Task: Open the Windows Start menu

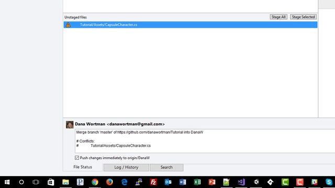Action: 7,182
